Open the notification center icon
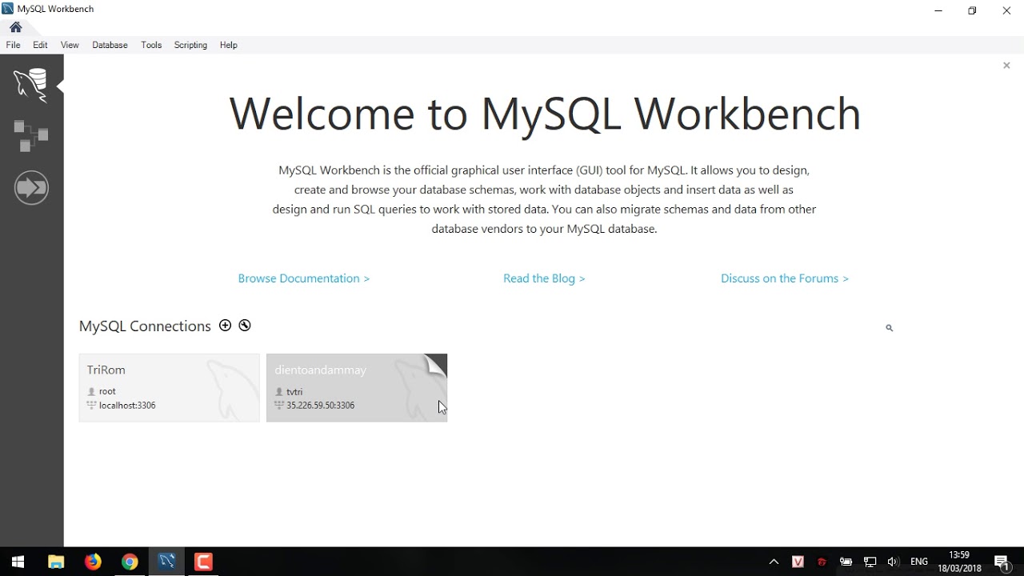This screenshot has width=1024, height=576. [1002, 562]
